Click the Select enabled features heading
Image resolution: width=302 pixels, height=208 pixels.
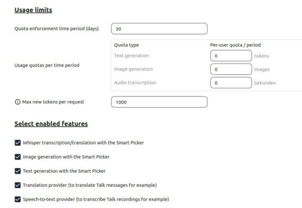click(x=51, y=124)
